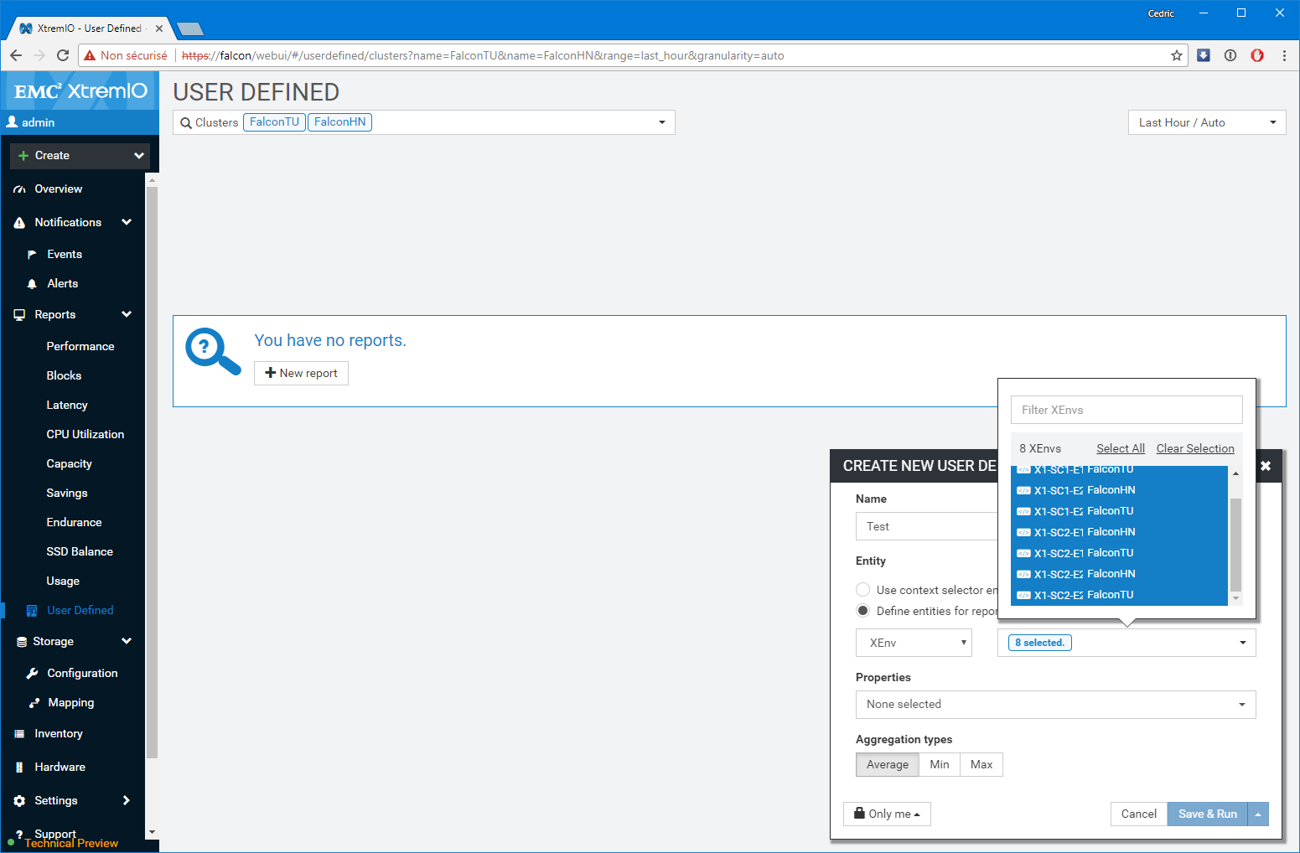Click the bookmark star icon in address bar

tap(1177, 55)
